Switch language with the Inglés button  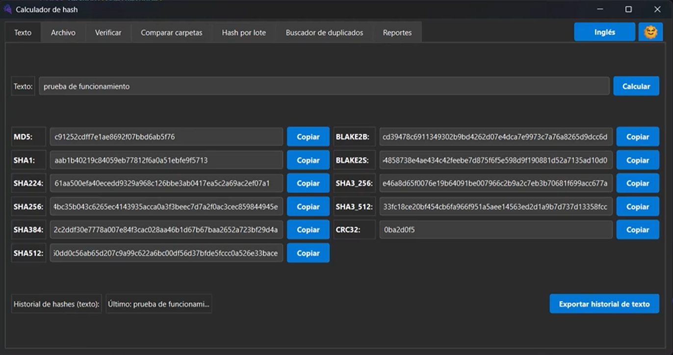click(x=604, y=32)
